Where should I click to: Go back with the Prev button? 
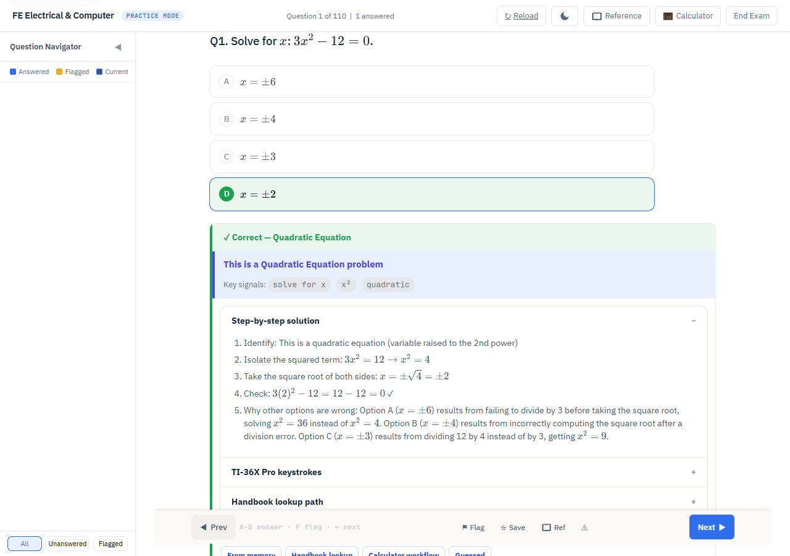[214, 527]
